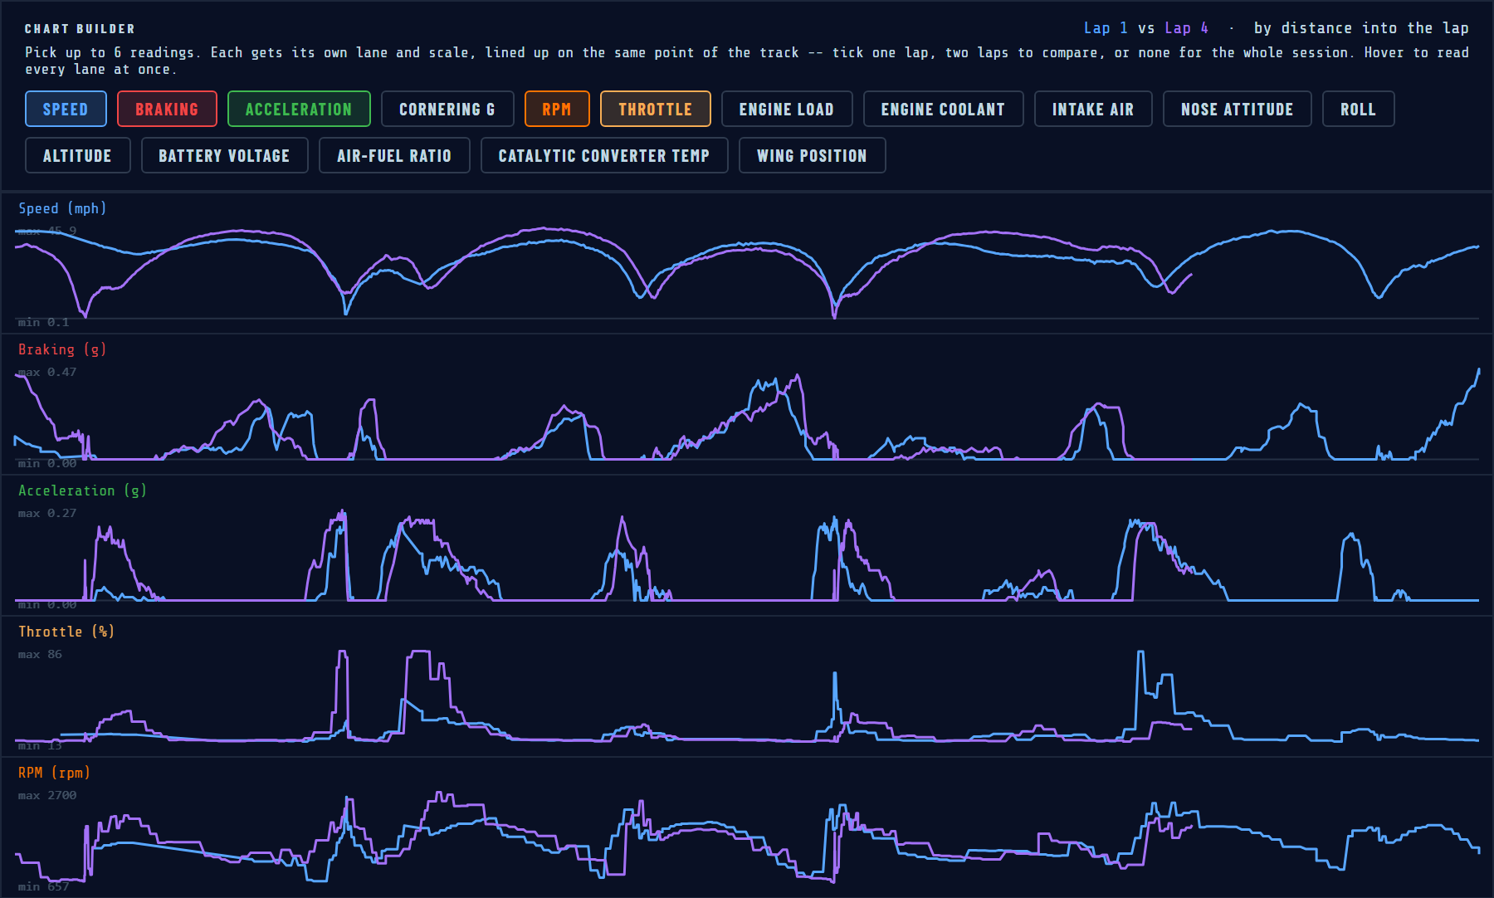This screenshot has height=898, width=1494.
Task: Turn on the AIR-FUEL RATIO reading
Action: pos(394,155)
